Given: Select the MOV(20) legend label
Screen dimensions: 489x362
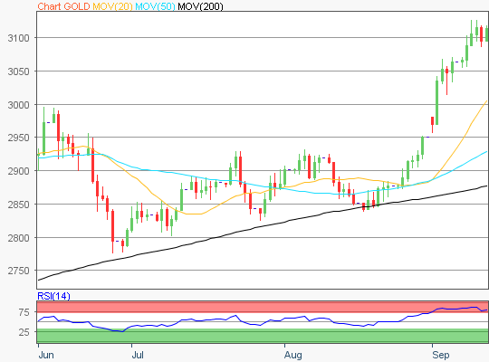Looking at the screenshot, I should coord(112,6).
